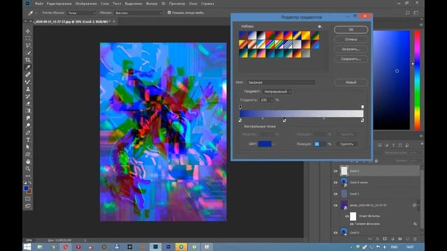The image size is (447, 251).
Task: Click the Позиция percent field
Action: [x=320, y=144]
